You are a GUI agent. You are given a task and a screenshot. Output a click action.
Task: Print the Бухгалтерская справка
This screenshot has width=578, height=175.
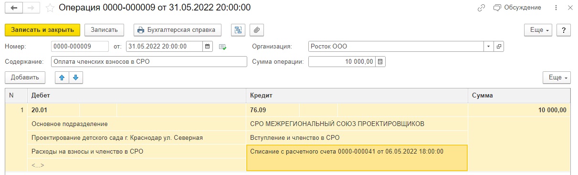click(x=177, y=29)
